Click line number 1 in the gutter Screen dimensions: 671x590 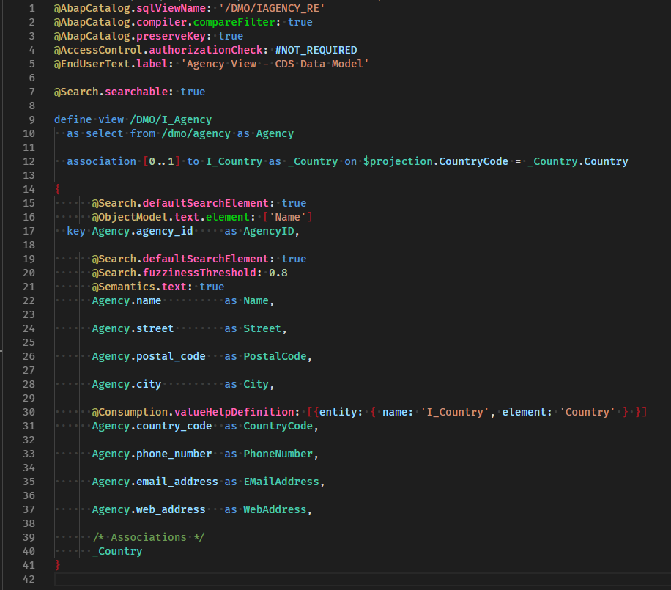pyautogui.click(x=31, y=8)
